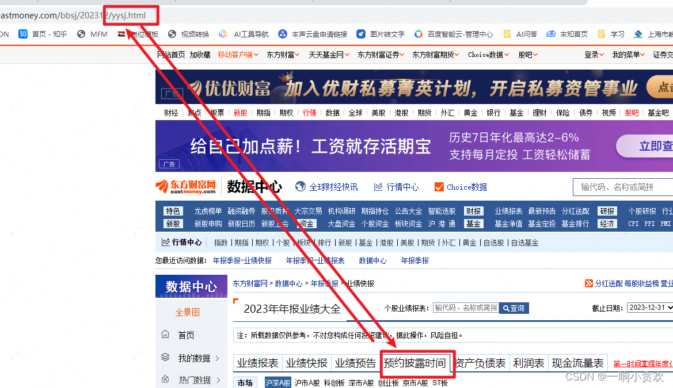The height and width of the screenshot is (388, 673).
Task: Open the AI问答 bookmark folder
Action: [520, 34]
